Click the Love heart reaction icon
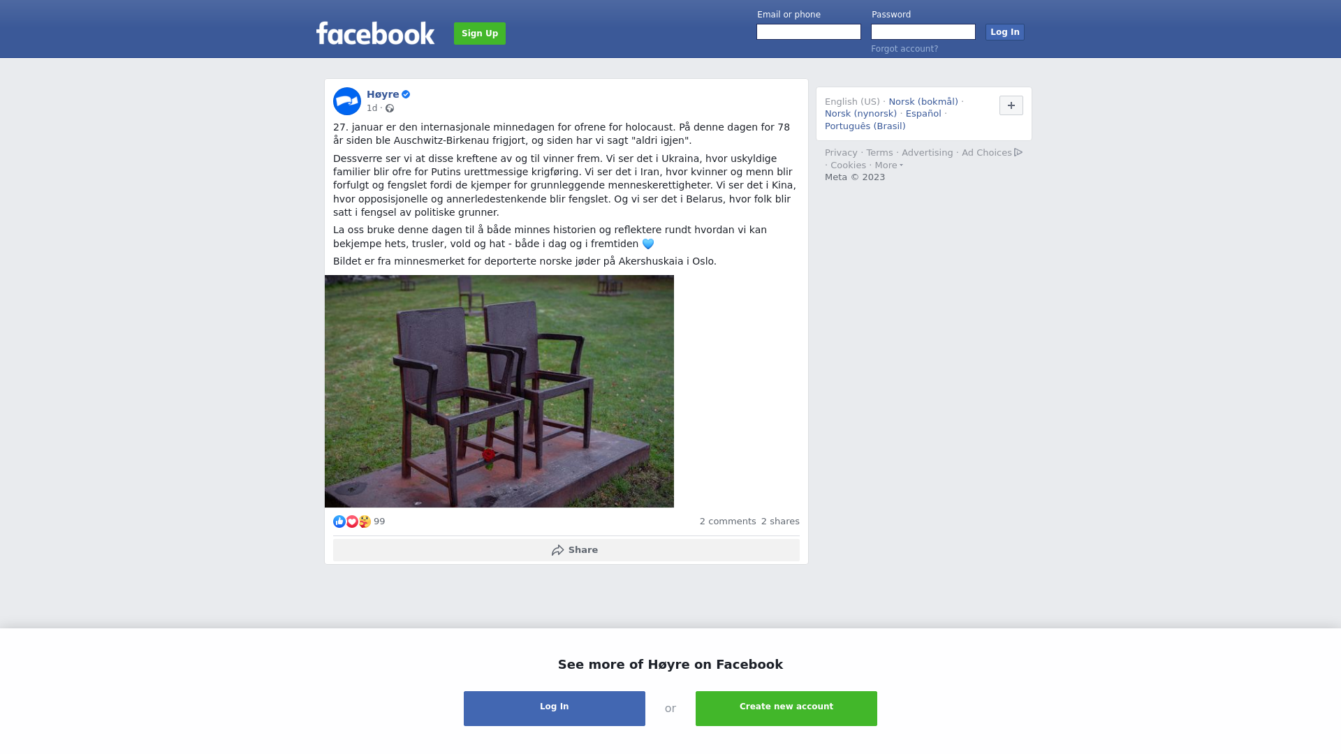The height and width of the screenshot is (754, 1341). [352, 522]
